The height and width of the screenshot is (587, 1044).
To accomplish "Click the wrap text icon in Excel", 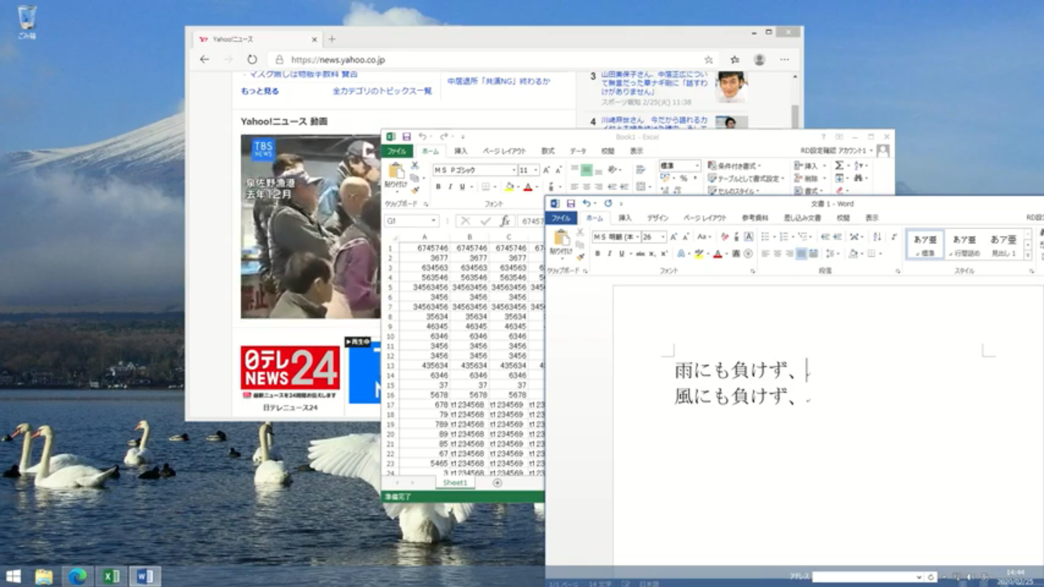I will (641, 169).
